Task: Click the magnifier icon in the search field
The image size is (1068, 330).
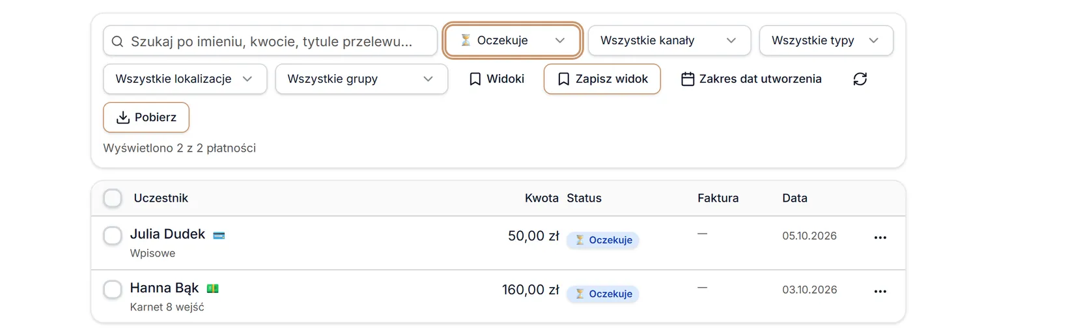Action: 117,42
